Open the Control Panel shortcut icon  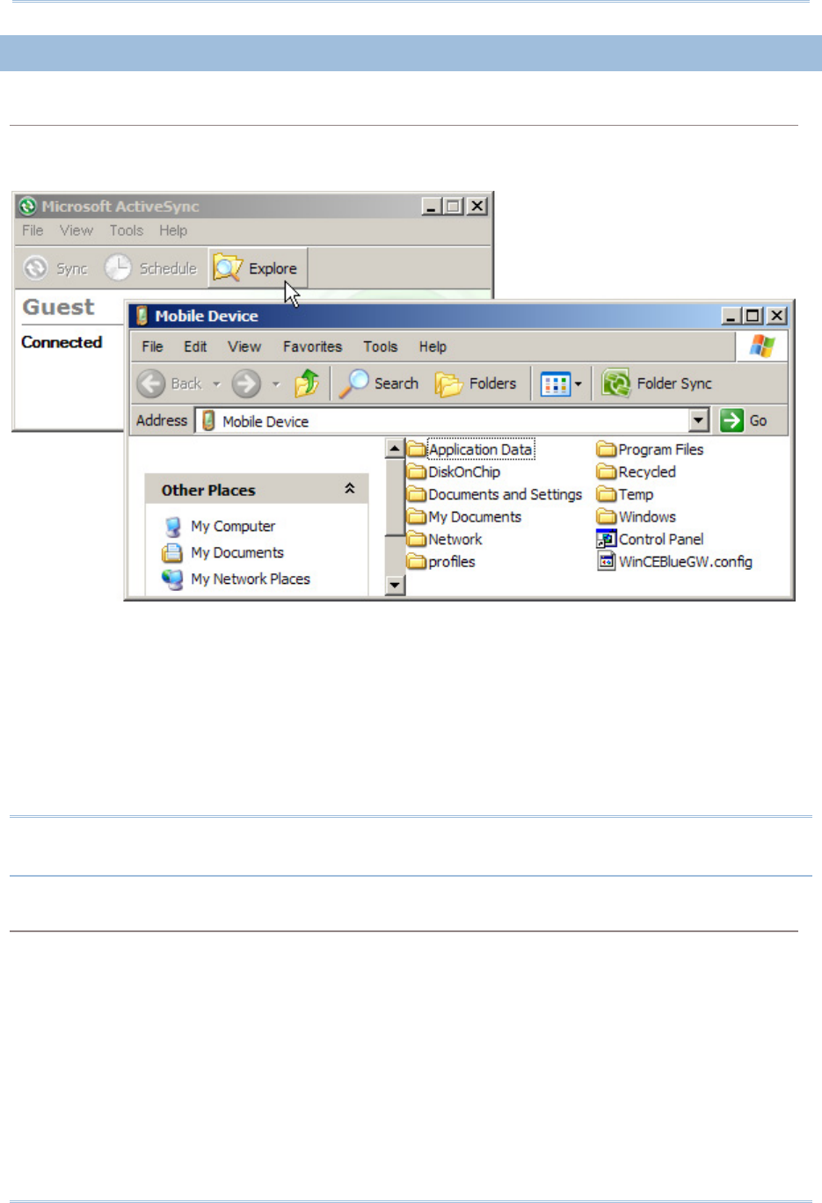(x=606, y=539)
